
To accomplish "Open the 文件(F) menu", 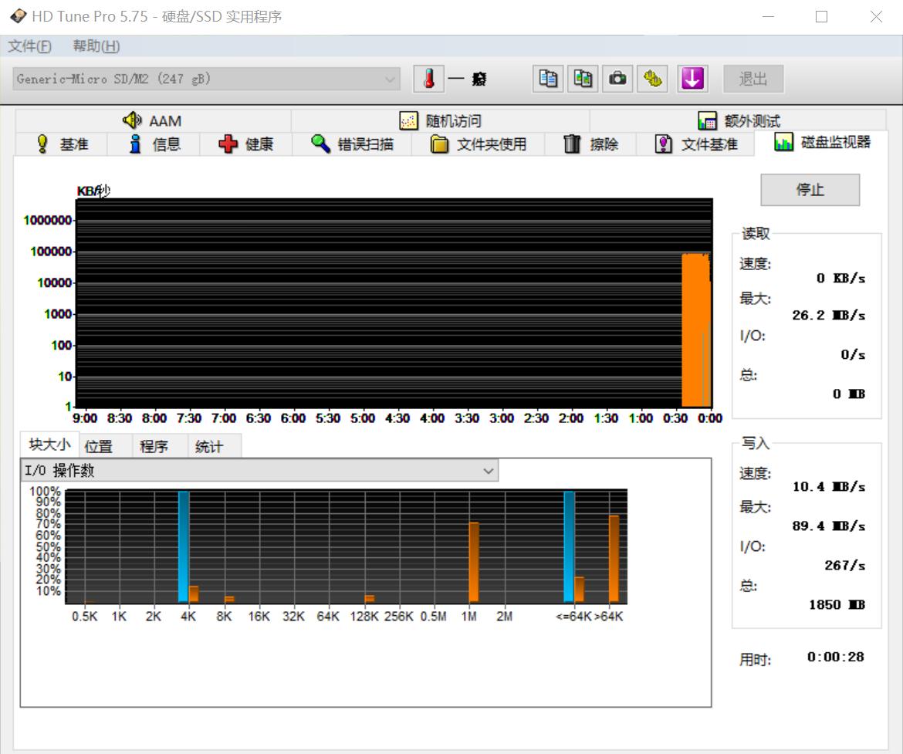I will 28,46.
